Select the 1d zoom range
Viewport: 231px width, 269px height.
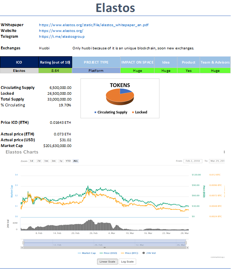[31, 161]
